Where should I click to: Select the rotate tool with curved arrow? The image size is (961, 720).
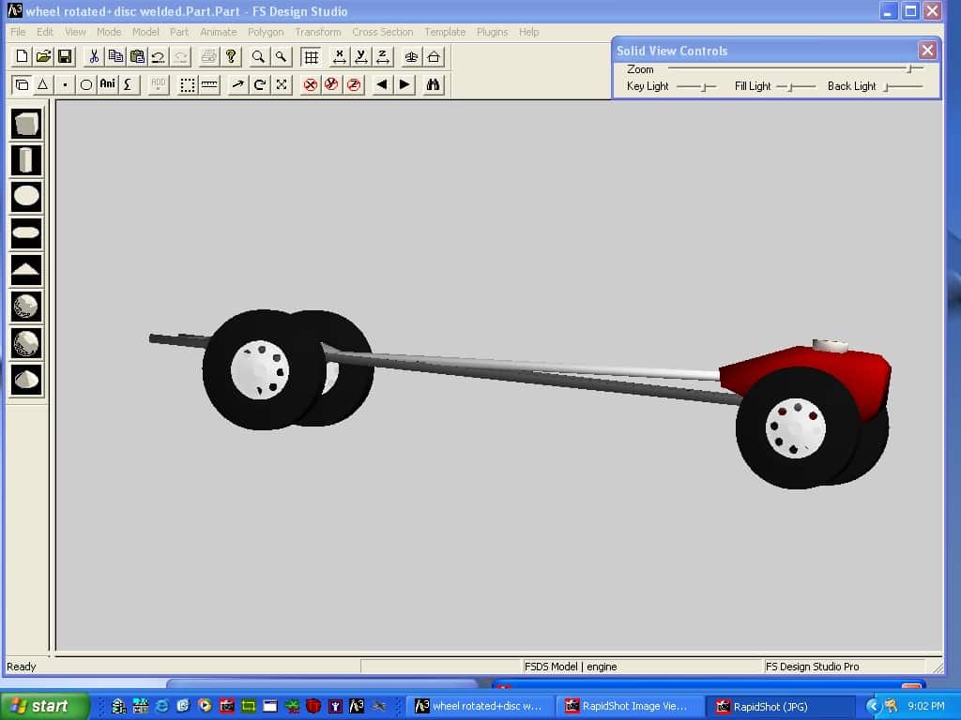pos(259,84)
